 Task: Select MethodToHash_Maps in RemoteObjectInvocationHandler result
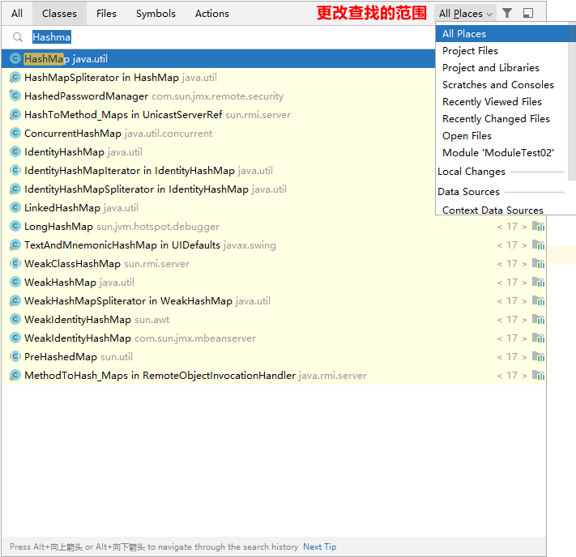tap(274, 376)
